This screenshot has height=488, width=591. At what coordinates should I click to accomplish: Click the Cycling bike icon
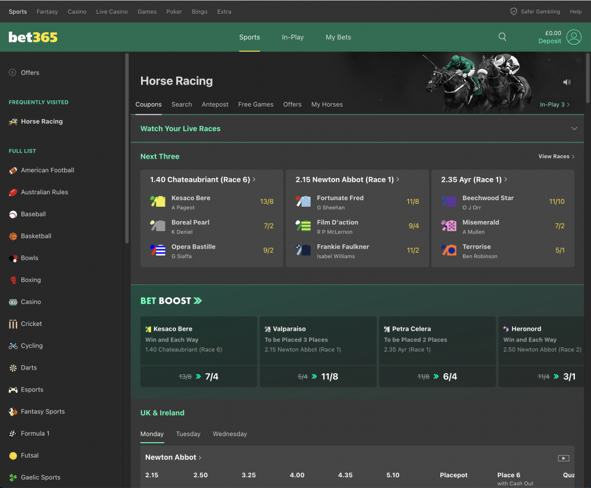(13, 346)
